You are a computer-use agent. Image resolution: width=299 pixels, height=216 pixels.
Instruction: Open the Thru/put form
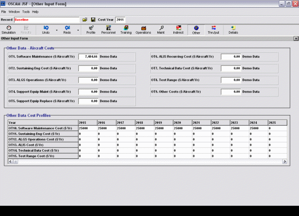(x=213, y=30)
